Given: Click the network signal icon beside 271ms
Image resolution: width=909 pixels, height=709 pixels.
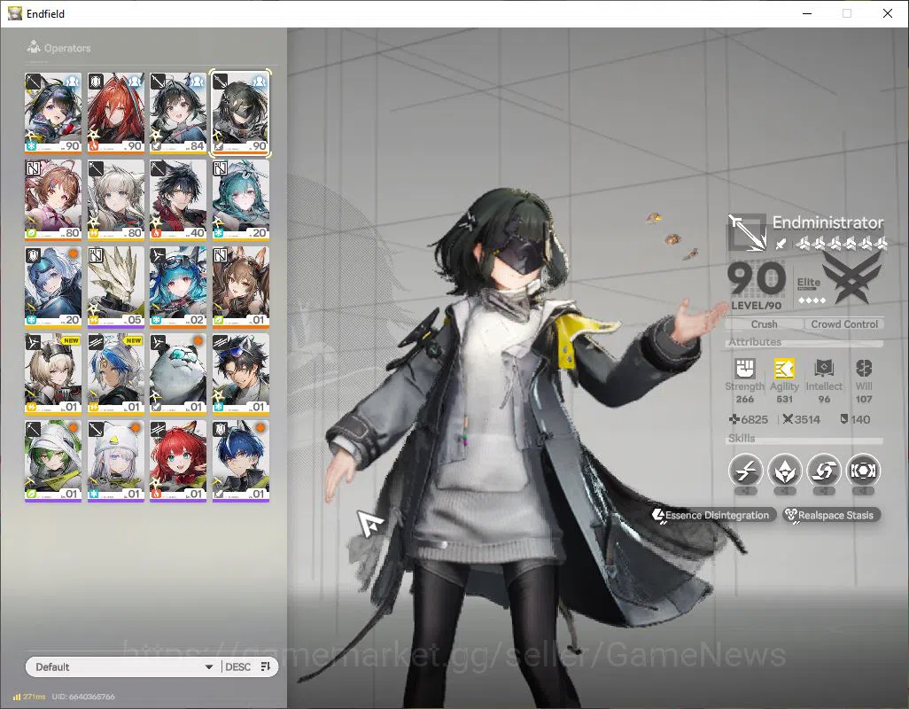Looking at the screenshot, I should (x=17, y=697).
